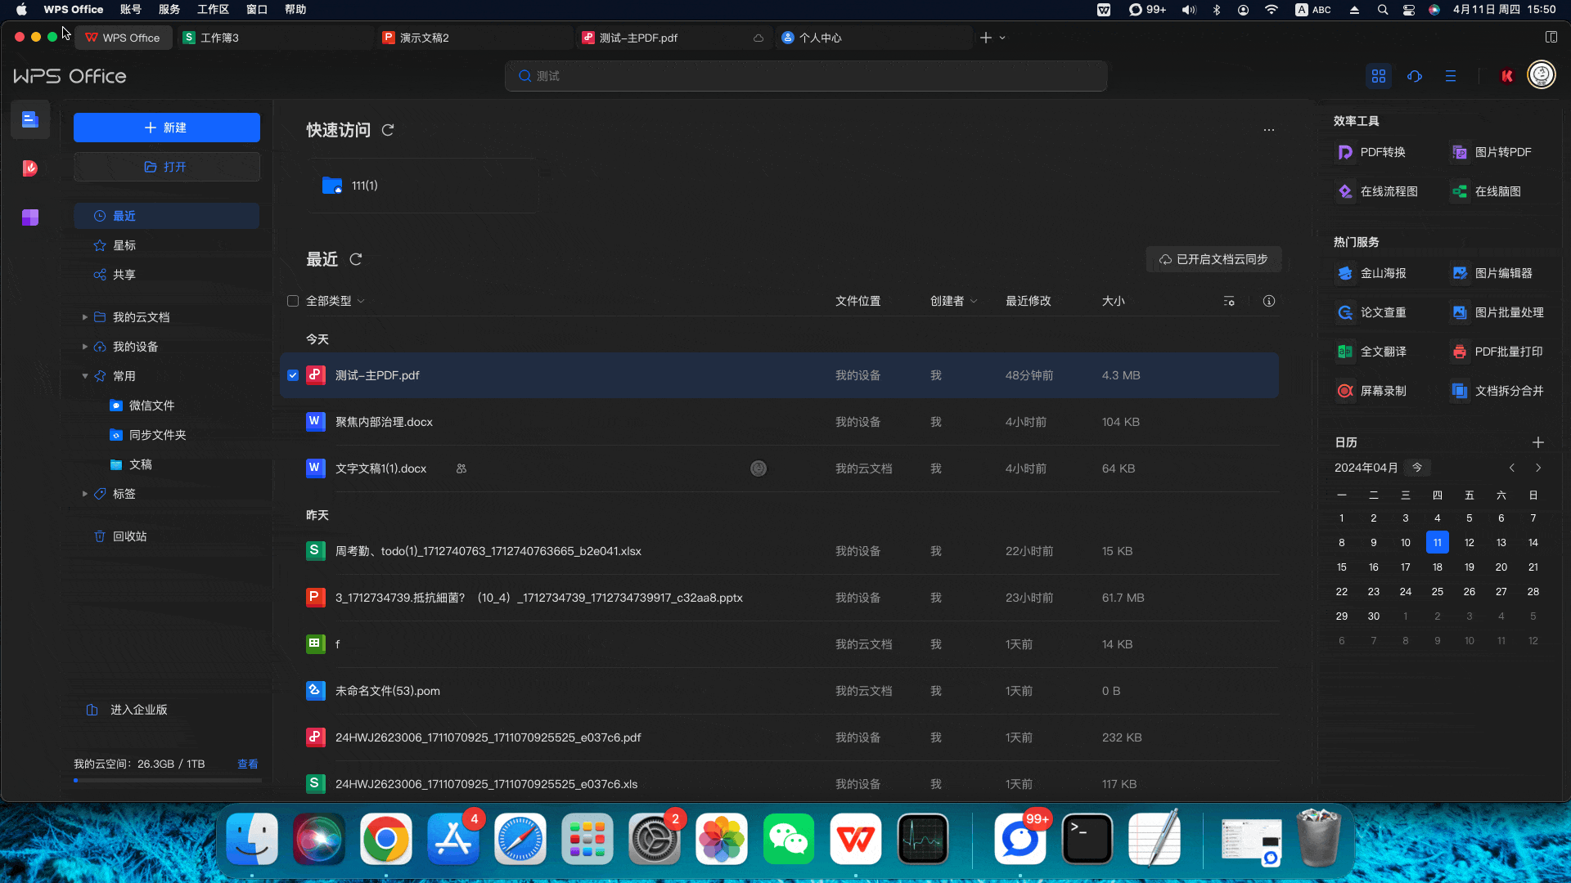Image resolution: width=1571 pixels, height=883 pixels.
Task: Select the red app icon in left rail
Action: [30, 168]
